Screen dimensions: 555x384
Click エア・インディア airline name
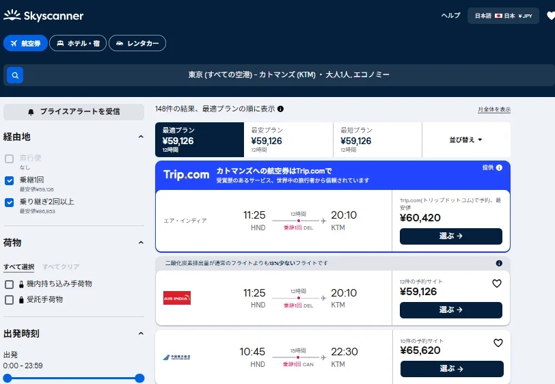(x=185, y=221)
